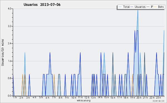
Task: Click the '18 h' x-axis label
Action: pyautogui.click(x=126, y=97)
